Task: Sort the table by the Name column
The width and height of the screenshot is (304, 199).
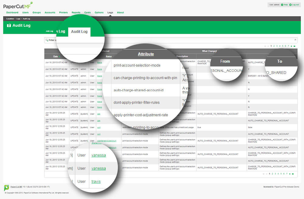Action: pyautogui.click(x=109, y=57)
